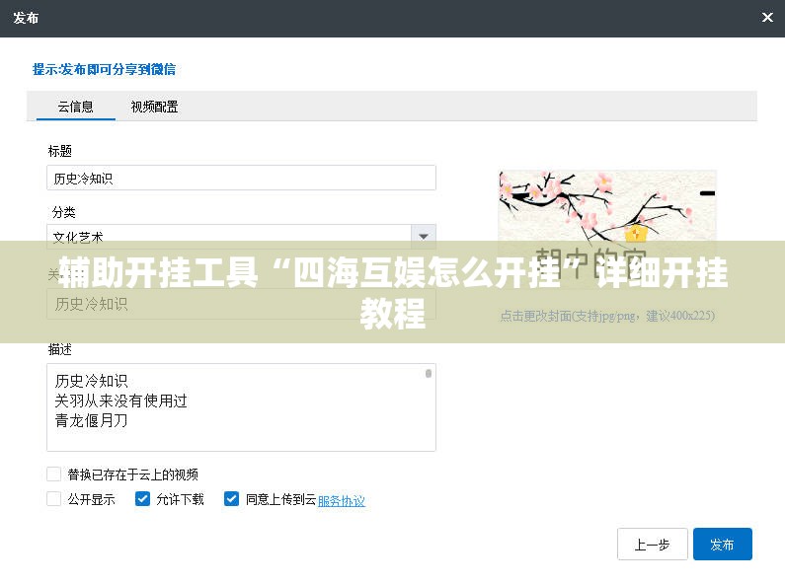
Task: Click the 上一步 button
Action: tap(653, 544)
